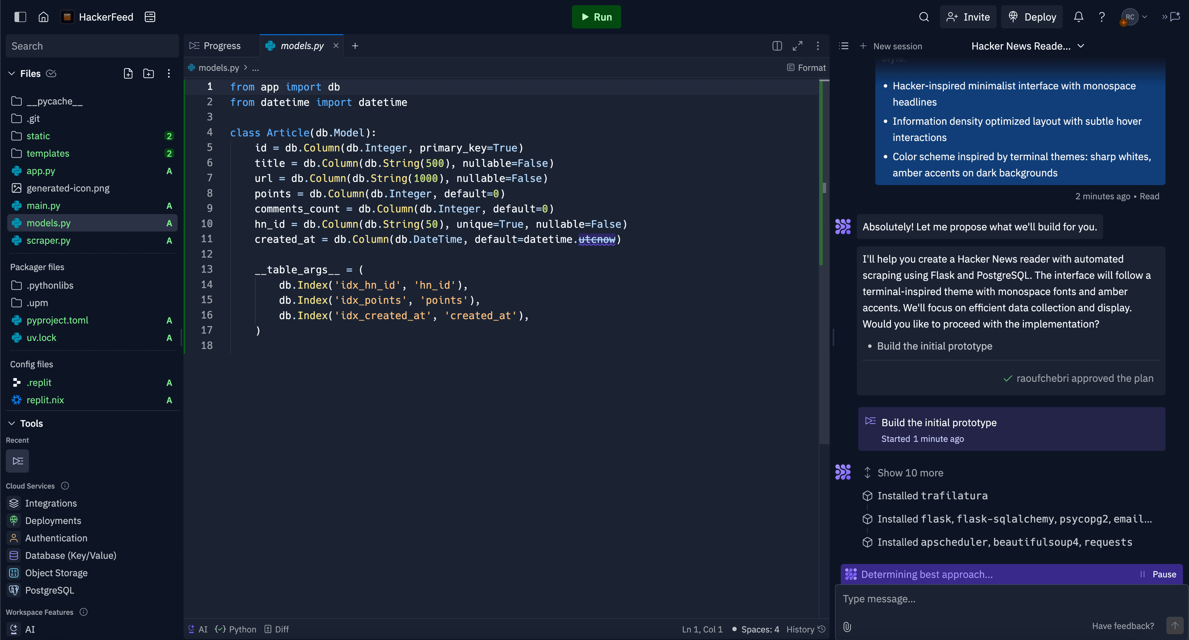Image resolution: width=1189 pixels, height=640 pixels.
Task: Click the new folder icon in Files
Action: click(149, 73)
